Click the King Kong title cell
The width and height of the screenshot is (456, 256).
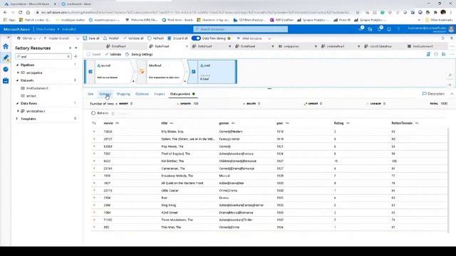coord(169,206)
